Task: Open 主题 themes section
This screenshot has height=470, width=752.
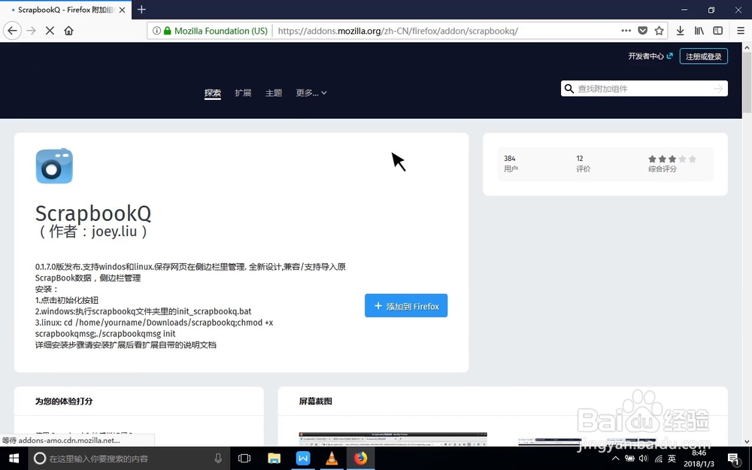Action: [274, 93]
